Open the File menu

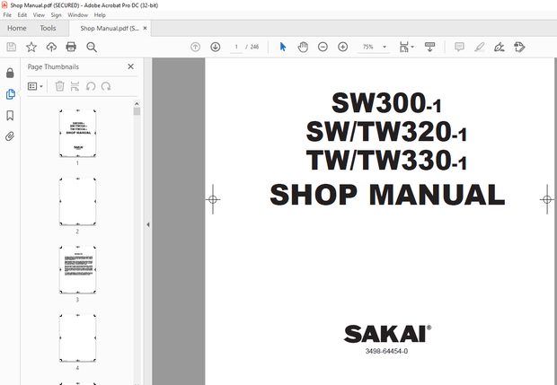click(x=7, y=15)
